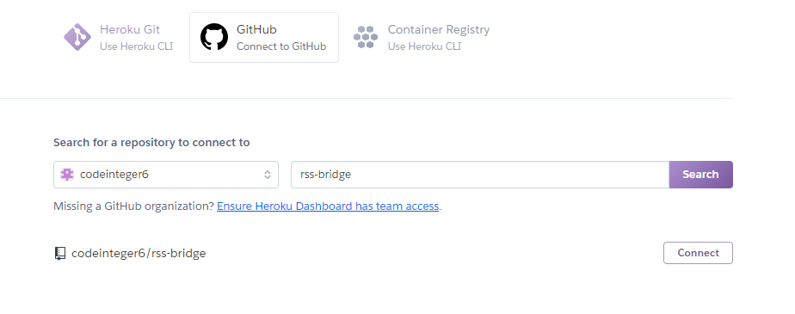795x314 pixels.
Task: Click the codeinteger6 avatar icon in dropdown
Action: [67, 175]
